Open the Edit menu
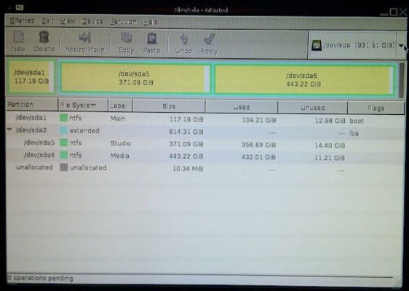This screenshot has height=291, width=409. (48, 21)
